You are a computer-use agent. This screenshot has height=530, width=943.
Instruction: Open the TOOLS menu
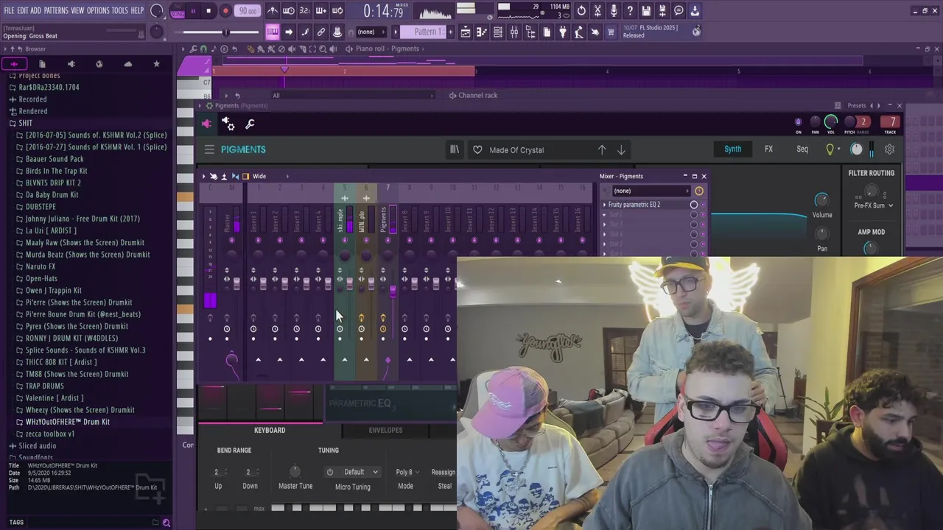pyautogui.click(x=119, y=10)
